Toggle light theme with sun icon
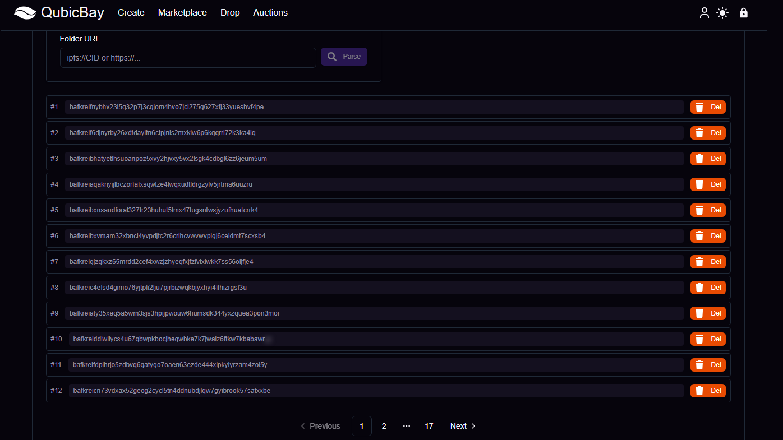783x440 pixels. point(722,13)
